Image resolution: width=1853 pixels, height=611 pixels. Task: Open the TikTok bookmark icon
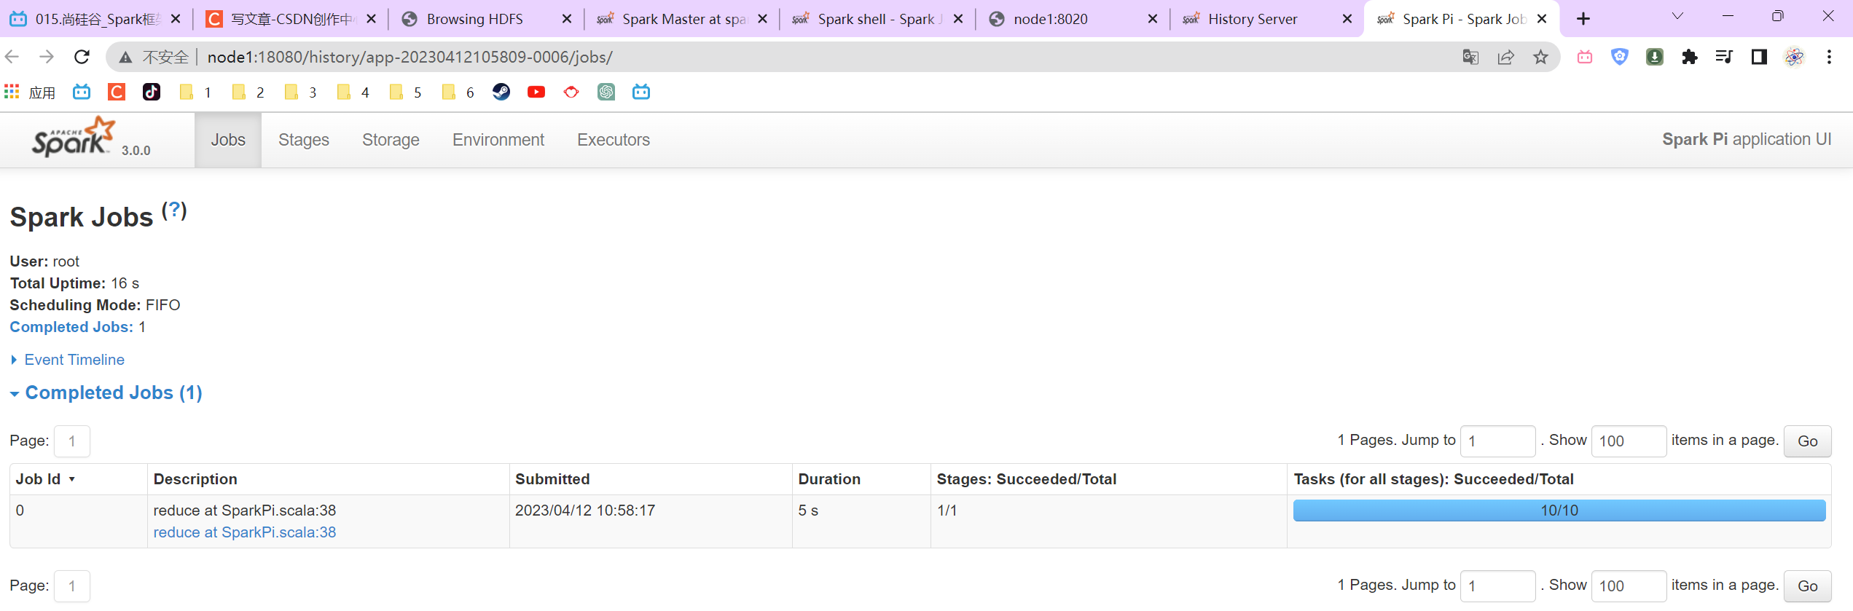click(x=152, y=92)
